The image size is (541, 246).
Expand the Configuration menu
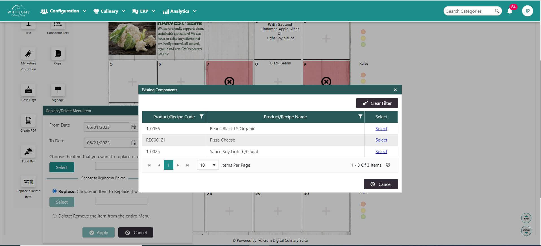click(x=64, y=11)
